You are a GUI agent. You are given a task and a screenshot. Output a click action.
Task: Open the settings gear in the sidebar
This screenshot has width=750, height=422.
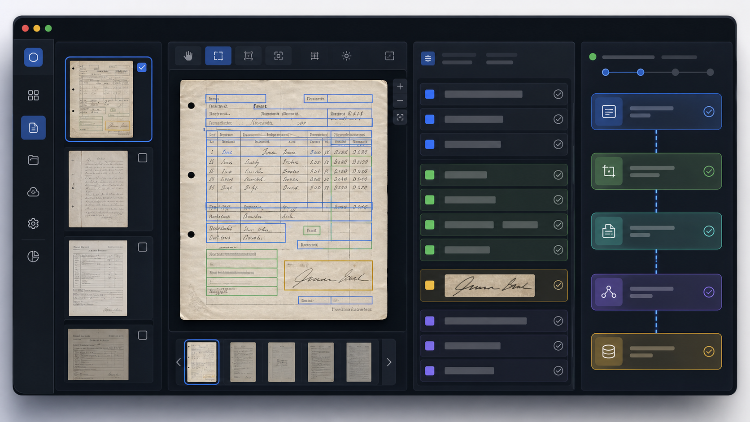(33, 223)
